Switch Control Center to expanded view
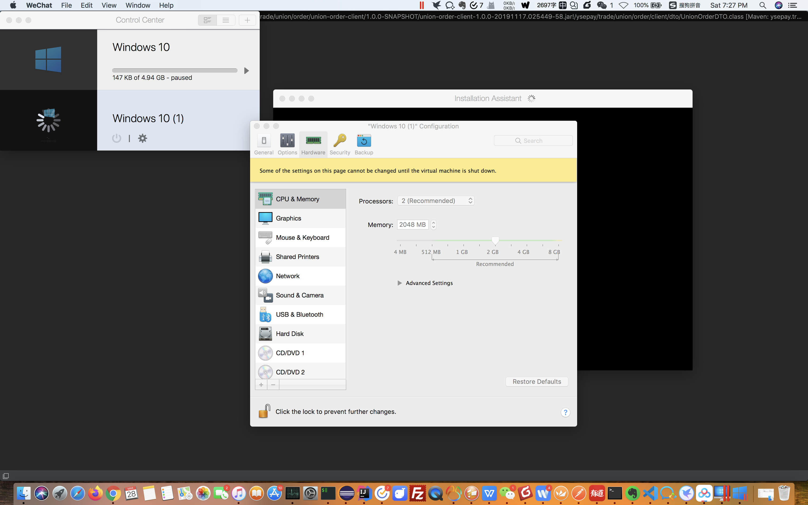This screenshot has height=505, width=808. coord(207,20)
